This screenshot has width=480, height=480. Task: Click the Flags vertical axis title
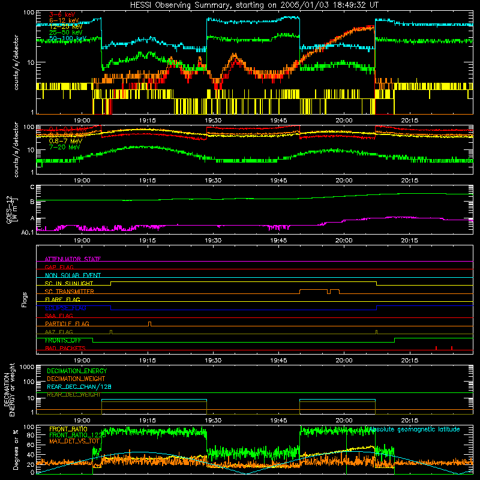[x=25, y=299]
